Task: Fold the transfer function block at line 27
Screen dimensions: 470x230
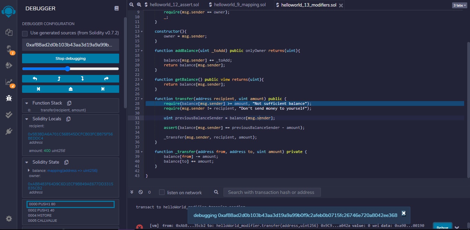Action: coord(142,99)
